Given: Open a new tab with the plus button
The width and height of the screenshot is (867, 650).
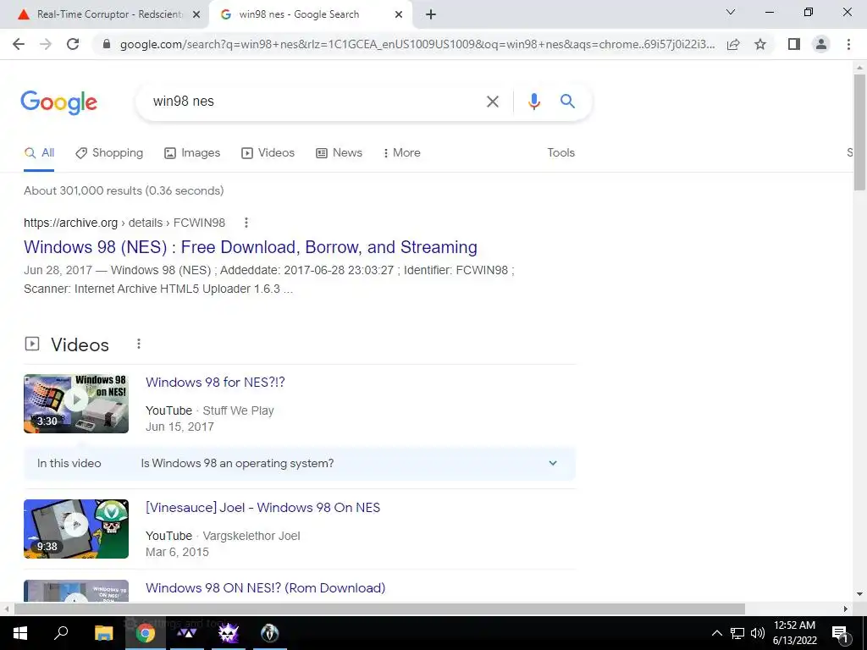Looking at the screenshot, I should (431, 14).
